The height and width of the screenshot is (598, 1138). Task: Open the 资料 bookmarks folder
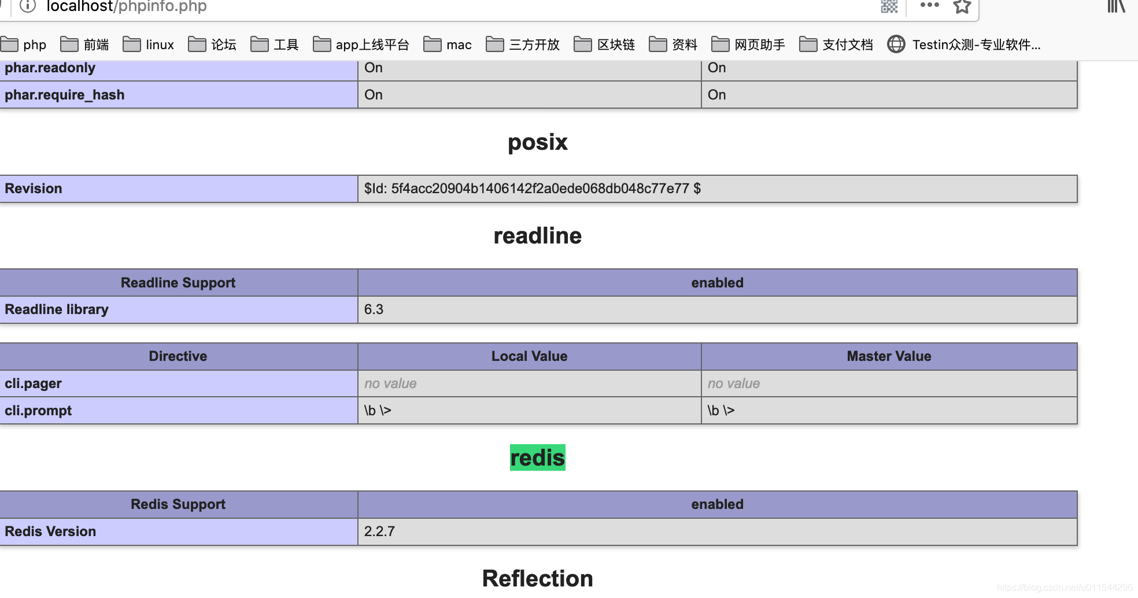[x=673, y=45]
